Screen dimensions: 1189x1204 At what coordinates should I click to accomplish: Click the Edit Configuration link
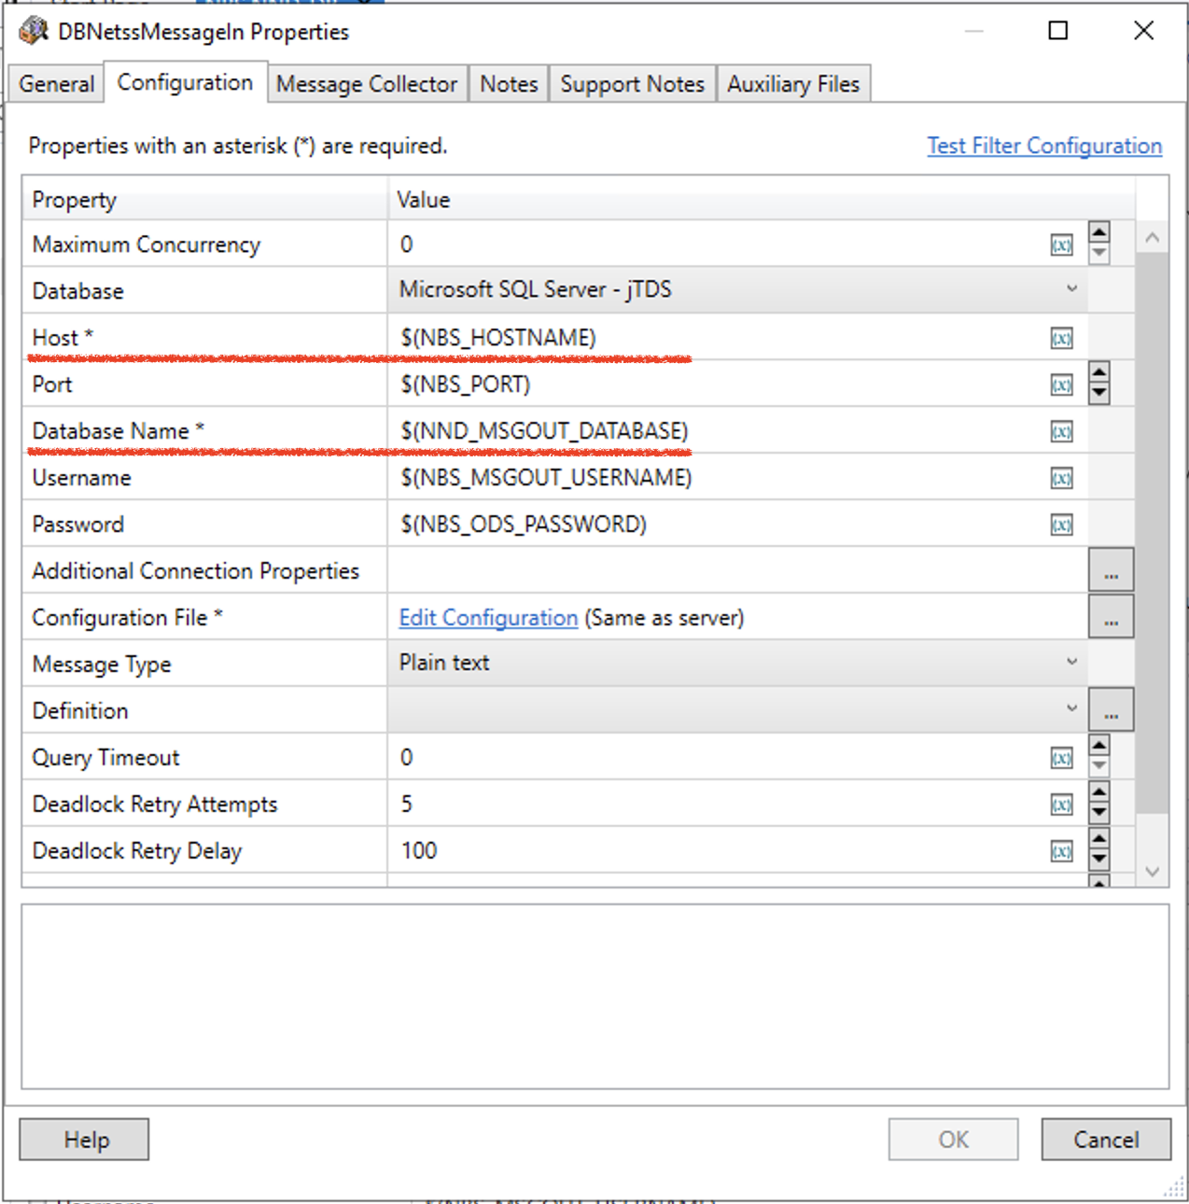tap(487, 617)
